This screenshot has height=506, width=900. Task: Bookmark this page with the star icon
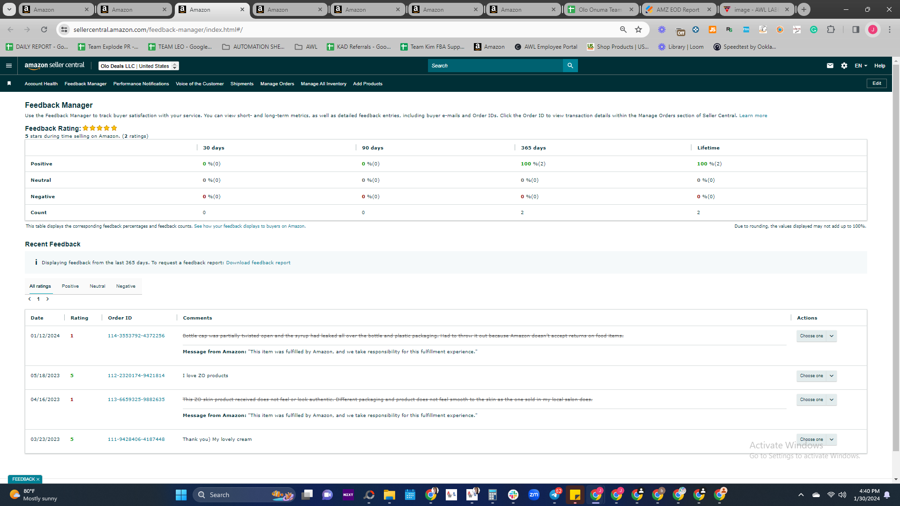click(638, 30)
